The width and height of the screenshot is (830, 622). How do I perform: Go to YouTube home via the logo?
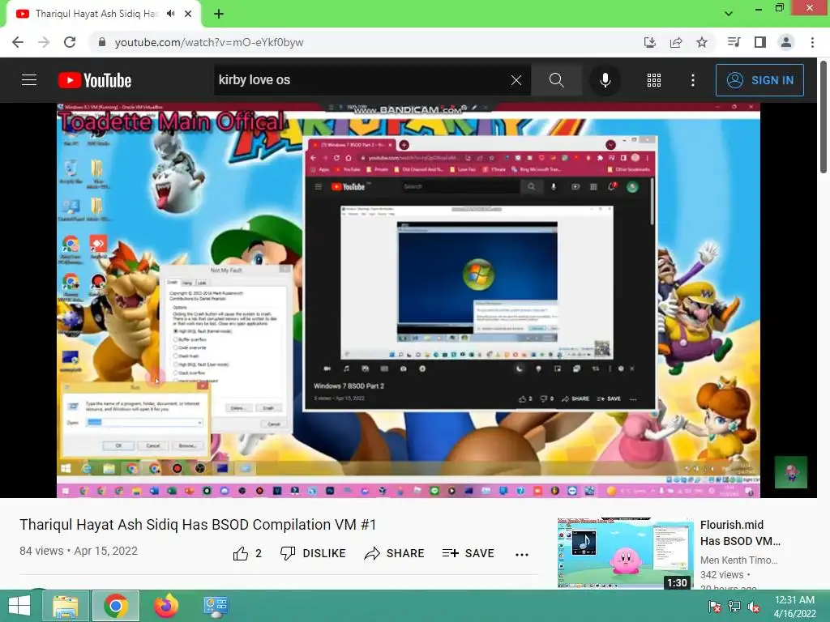95,80
